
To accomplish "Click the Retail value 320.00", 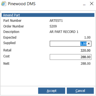I will tap(85, 51).
